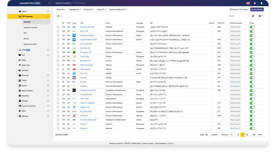Viewport: 276px width, 154px height.
Task: Open the column visibility grid icon
Action: [x=260, y=16]
